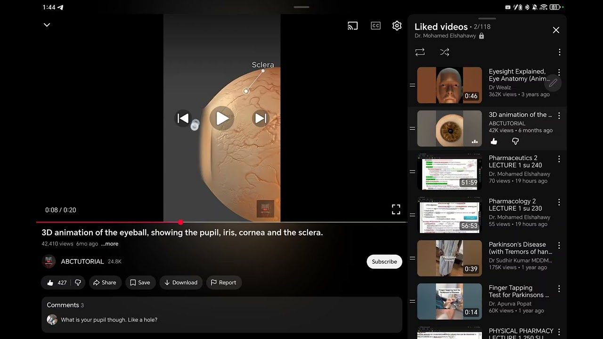603x339 pixels.
Task: Play the 'Eyesight Explained' thumbnail
Action: click(449, 85)
